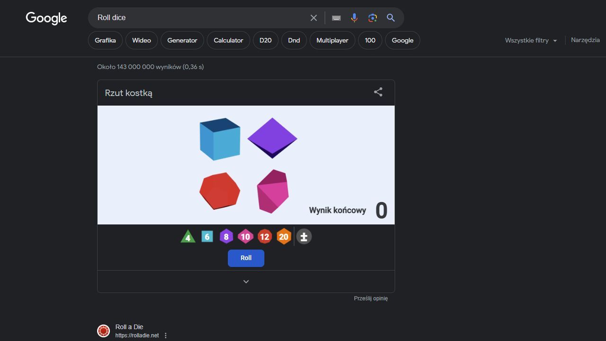Open the Roll a Die result link
606x341 pixels.
pos(129,327)
